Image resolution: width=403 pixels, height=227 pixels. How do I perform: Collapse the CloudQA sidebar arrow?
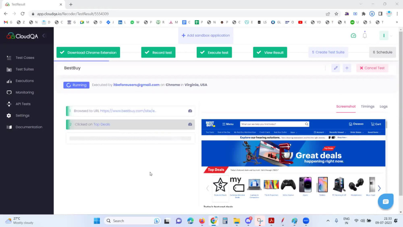44,36
